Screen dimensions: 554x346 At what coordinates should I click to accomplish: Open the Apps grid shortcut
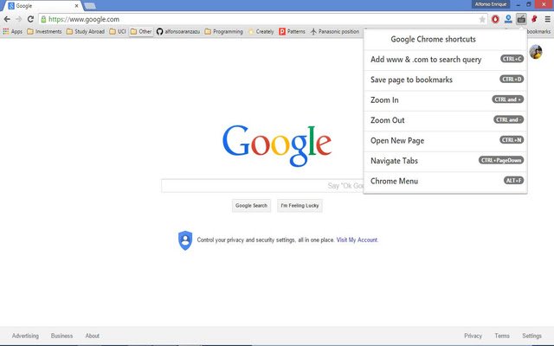12,31
